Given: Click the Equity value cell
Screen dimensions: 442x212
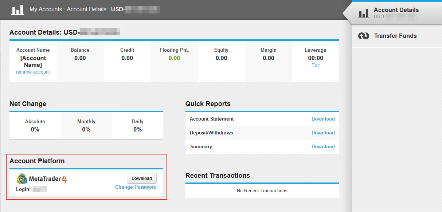Looking at the screenshot, I should tap(221, 58).
